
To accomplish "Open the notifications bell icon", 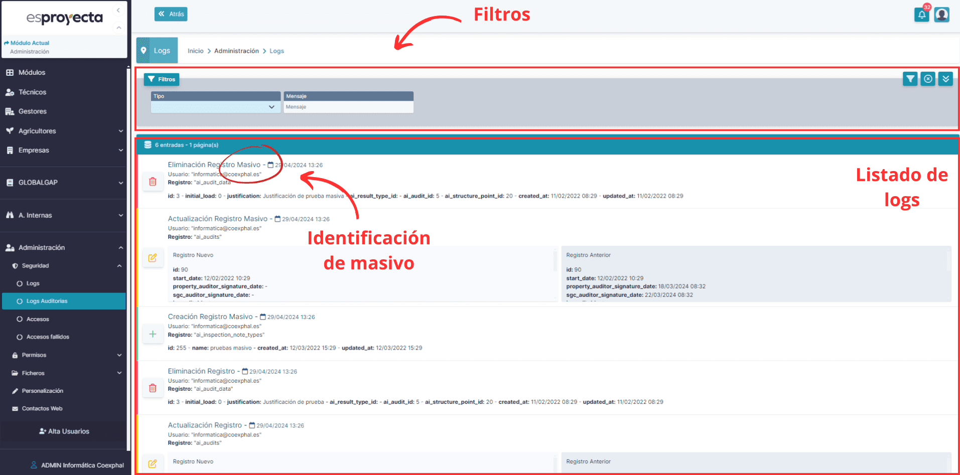I will coord(921,15).
